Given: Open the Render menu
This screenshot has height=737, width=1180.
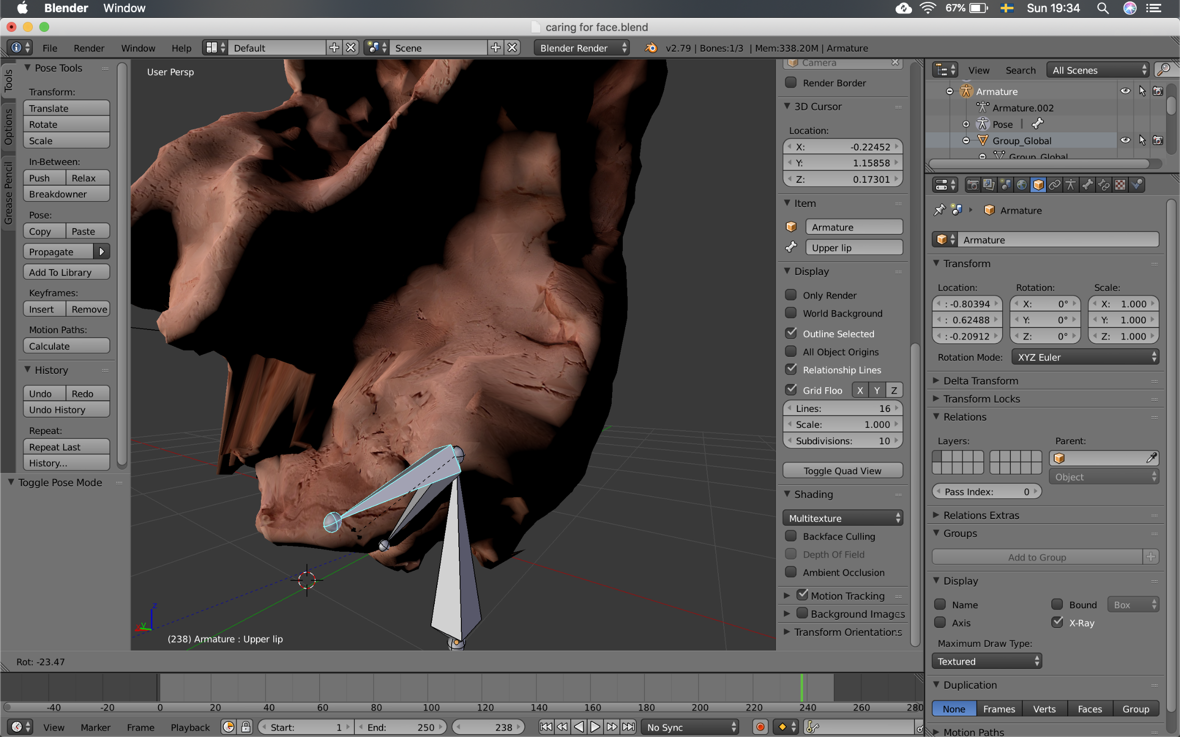Looking at the screenshot, I should pyautogui.click(x=89, y=48).
